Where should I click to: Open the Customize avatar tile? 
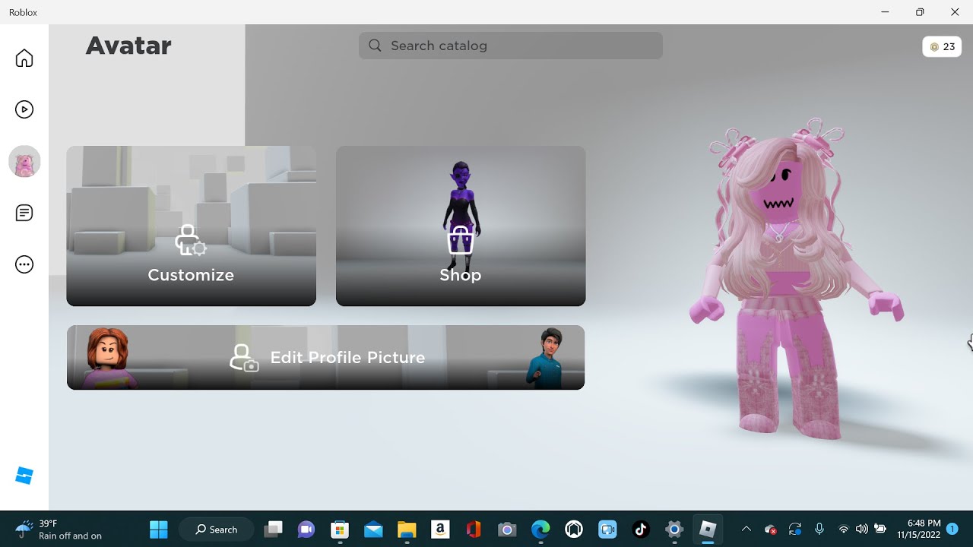pos(191,226)
